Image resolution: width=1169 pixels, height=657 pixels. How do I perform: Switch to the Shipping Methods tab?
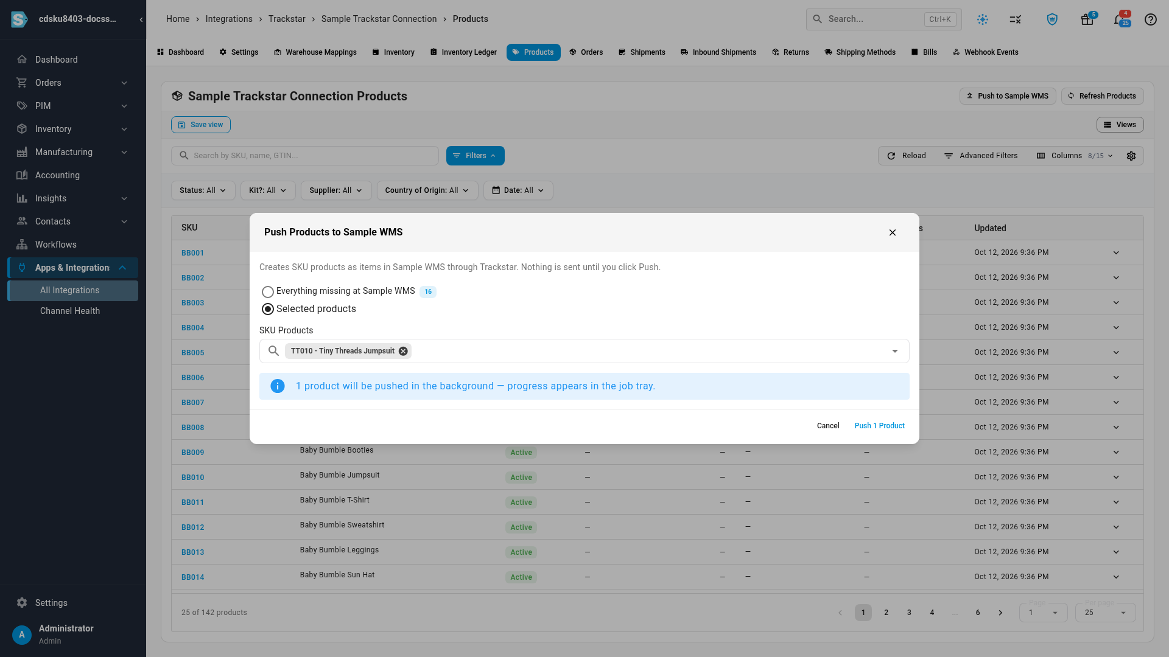[x=860, y=52]
